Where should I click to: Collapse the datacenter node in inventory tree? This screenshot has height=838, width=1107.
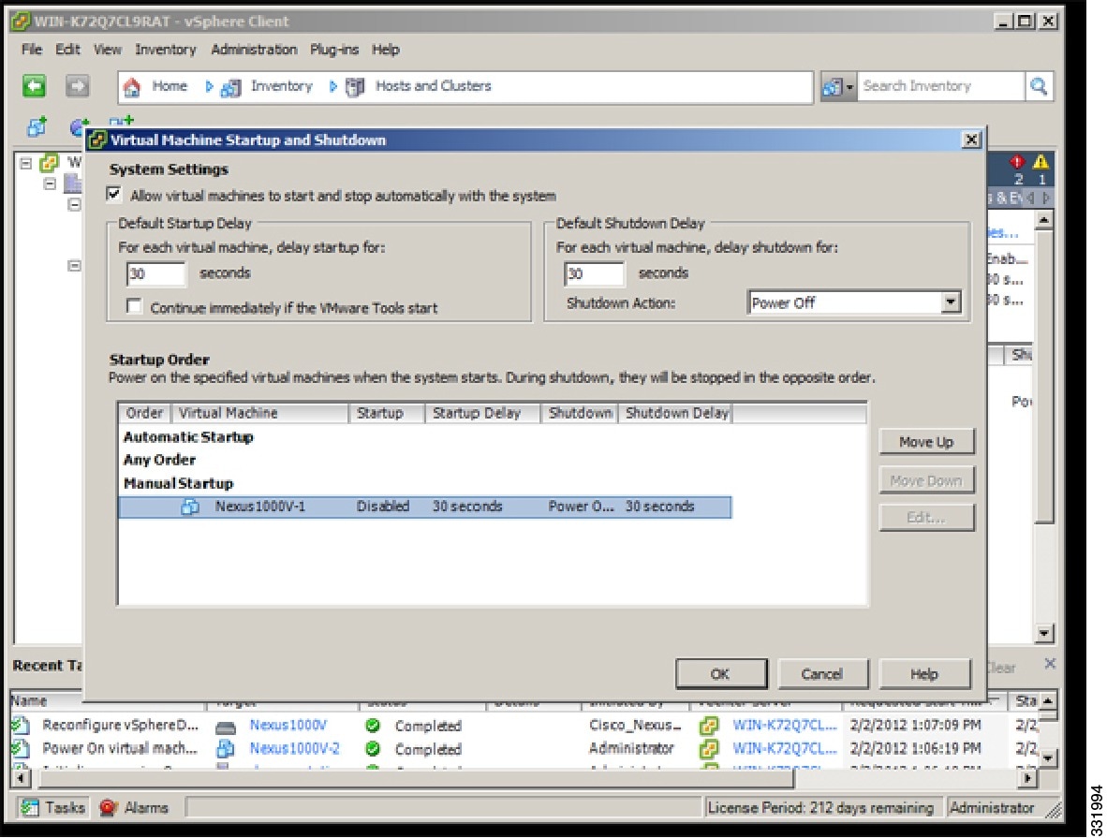pyautogui.click(x=51, y=184)
